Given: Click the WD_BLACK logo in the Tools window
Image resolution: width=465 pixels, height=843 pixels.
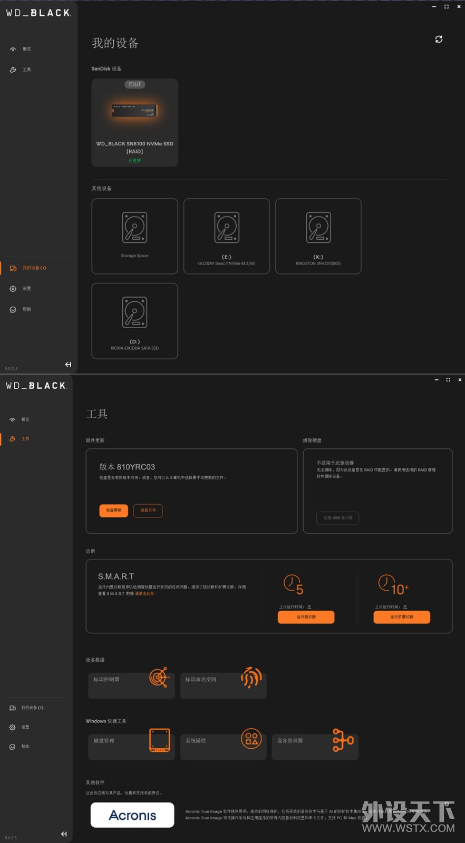Looking at the screenshot, I should [x=36, y=386].
